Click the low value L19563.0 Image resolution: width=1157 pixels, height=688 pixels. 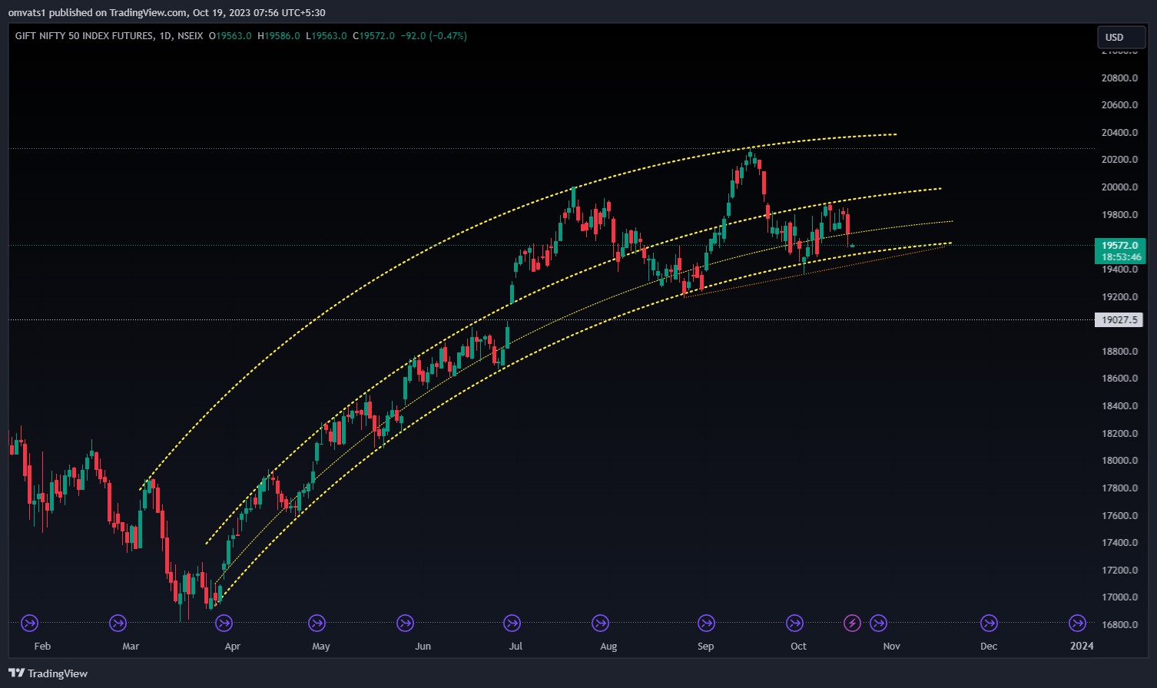point(326,36)
